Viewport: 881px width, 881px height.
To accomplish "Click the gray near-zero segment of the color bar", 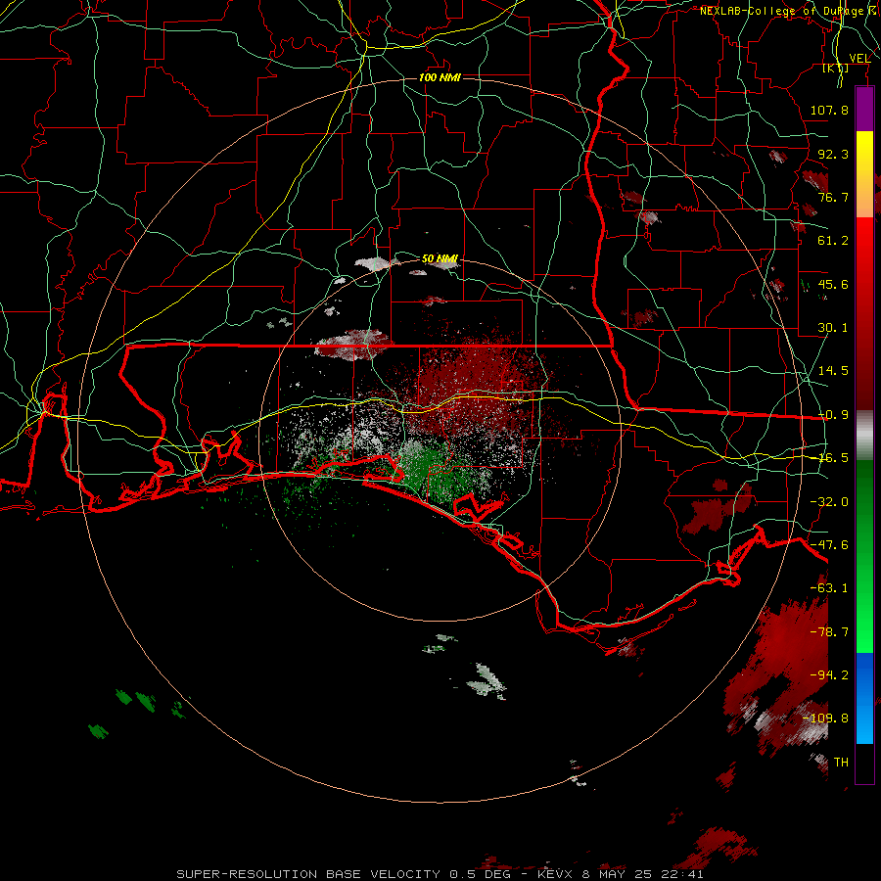I will tap(864, 436).
